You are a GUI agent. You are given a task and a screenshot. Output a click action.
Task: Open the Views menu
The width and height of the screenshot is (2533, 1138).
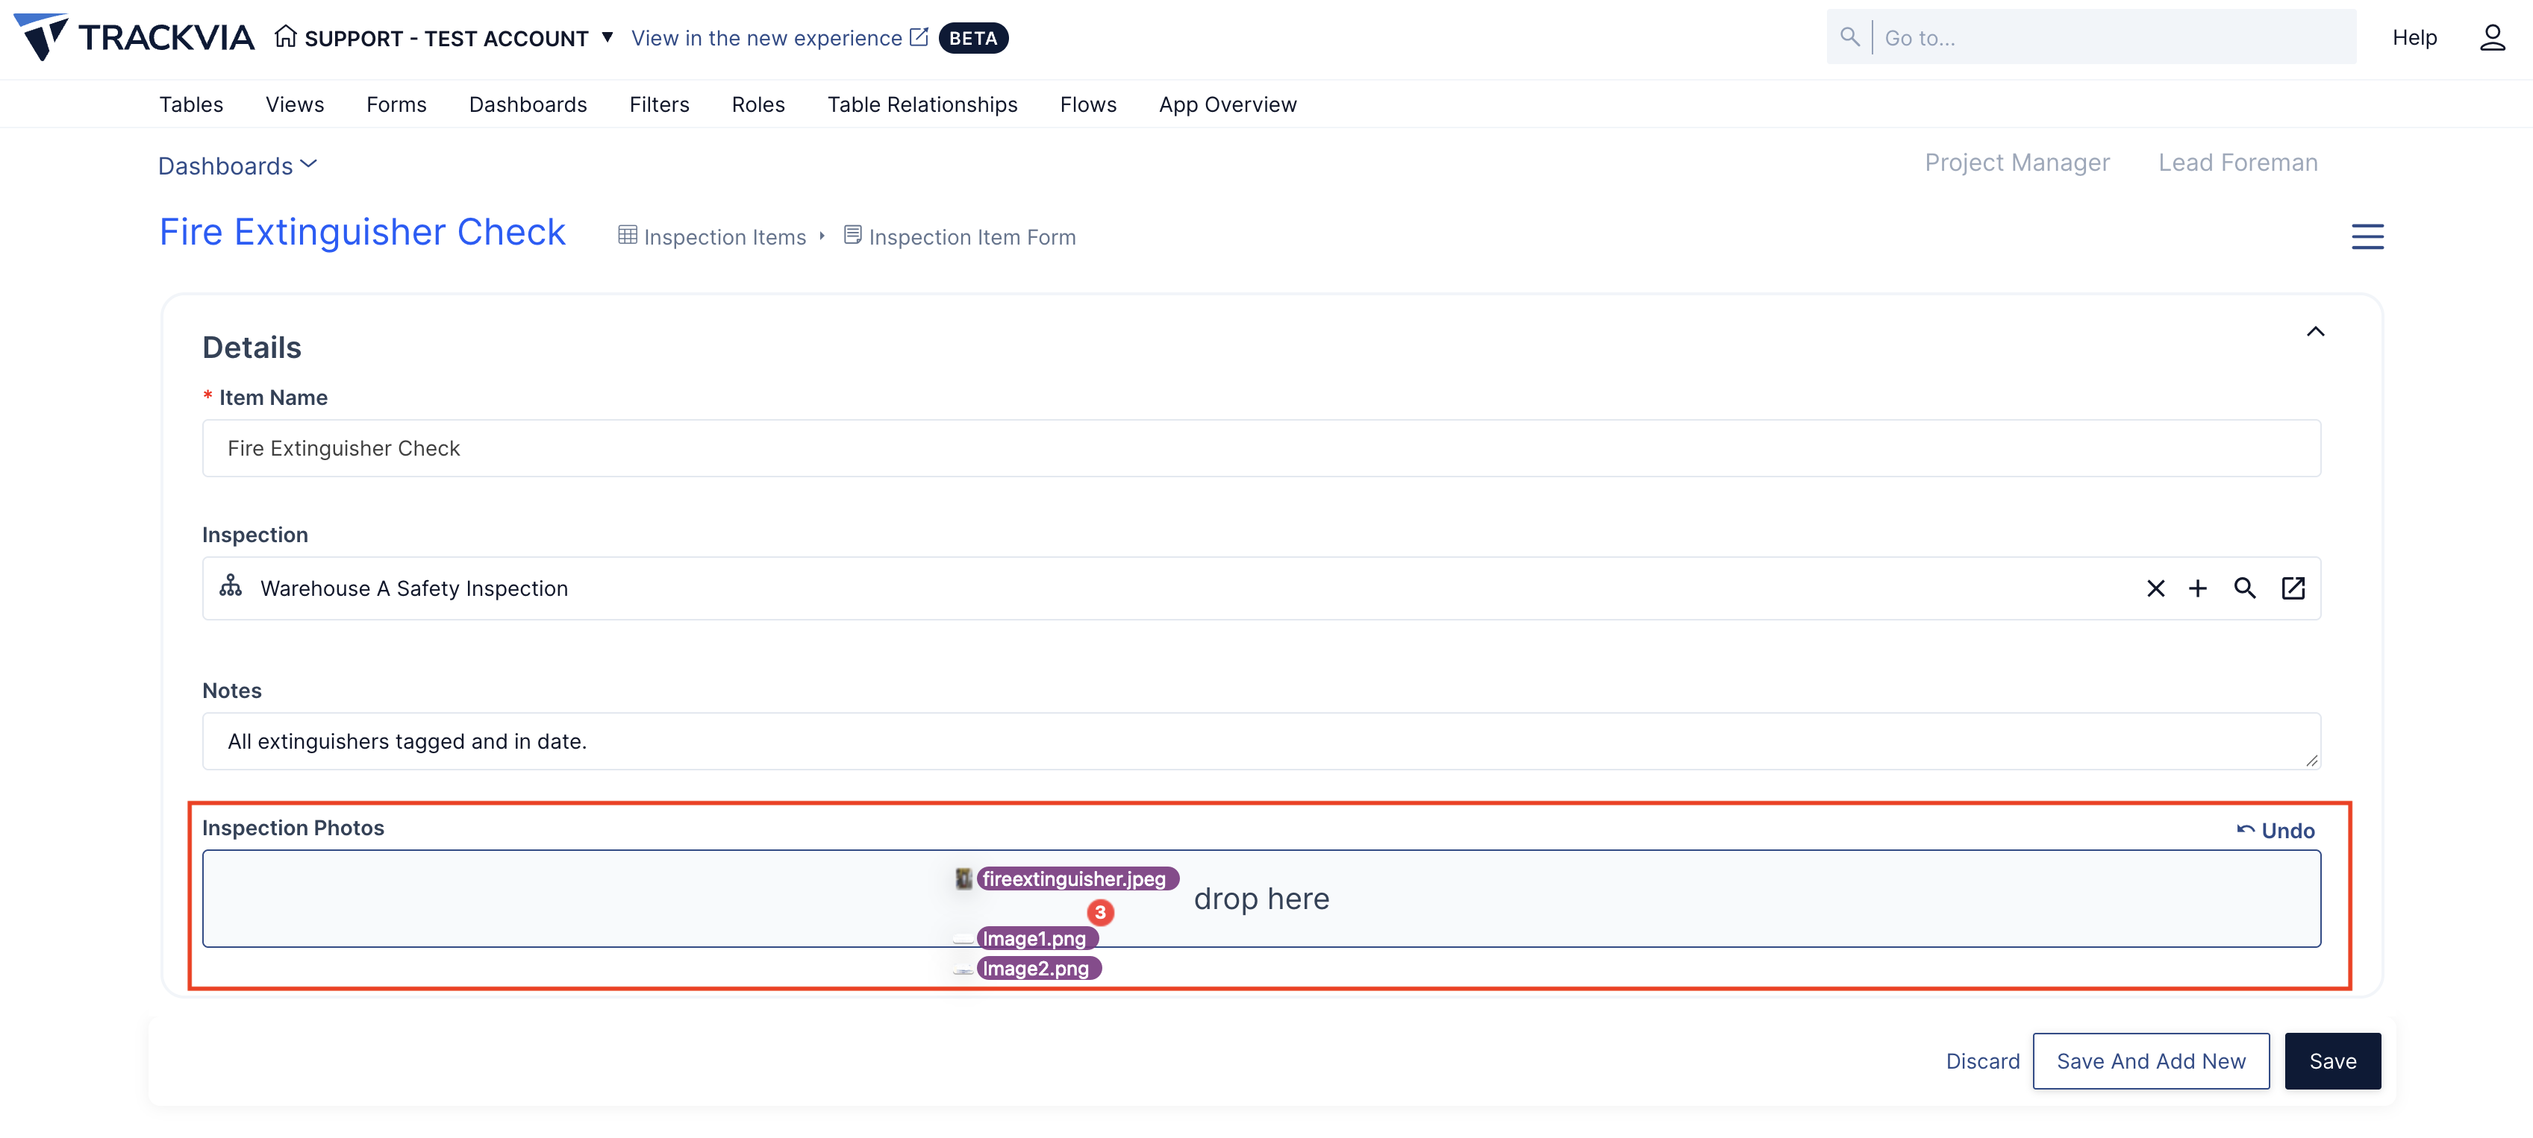pos(295,104)
